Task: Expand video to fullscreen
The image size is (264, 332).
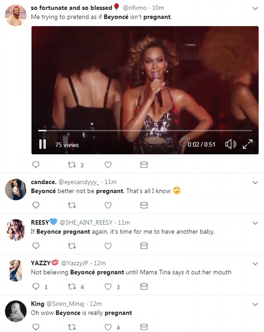Action: 247,144
